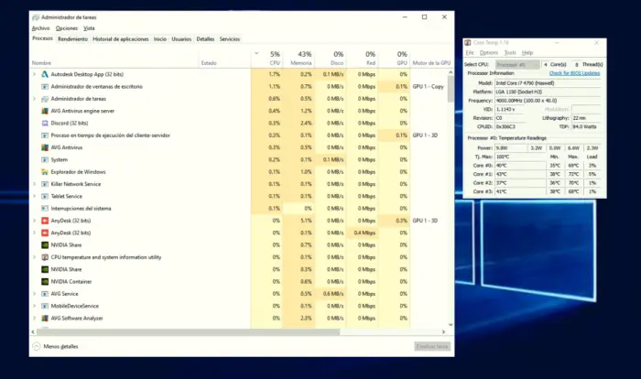The height and width of the screenshot is (379, 641).
Task: Sort processes by the Nombre column
Action: [x=114, y=58]
